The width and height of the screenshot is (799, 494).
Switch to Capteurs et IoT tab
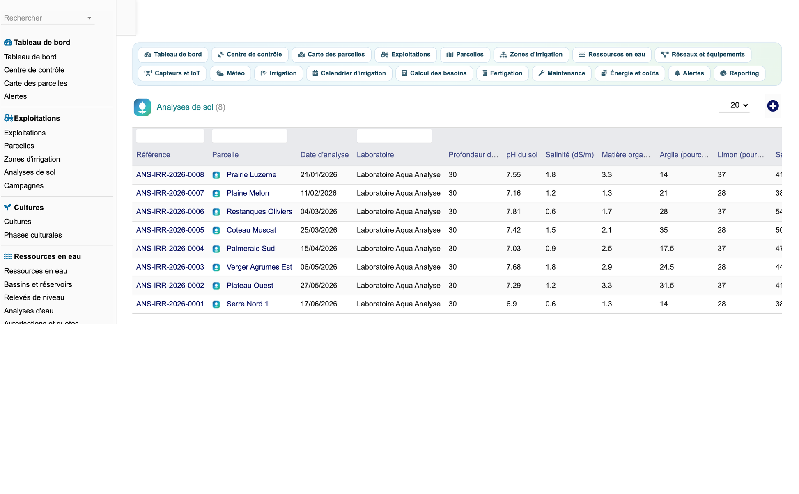tap(172, 73)
